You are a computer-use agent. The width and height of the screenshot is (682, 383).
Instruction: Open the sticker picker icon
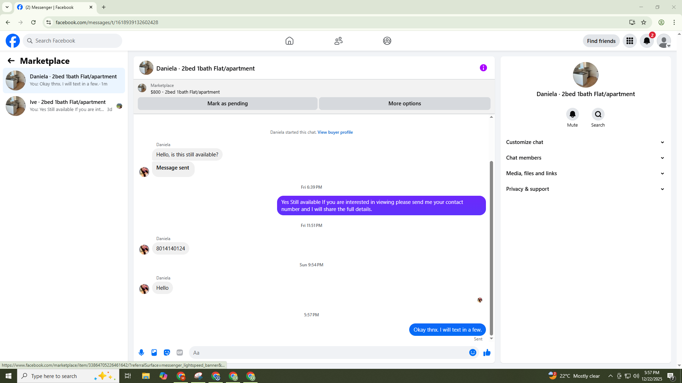click(x=167, y=353)
